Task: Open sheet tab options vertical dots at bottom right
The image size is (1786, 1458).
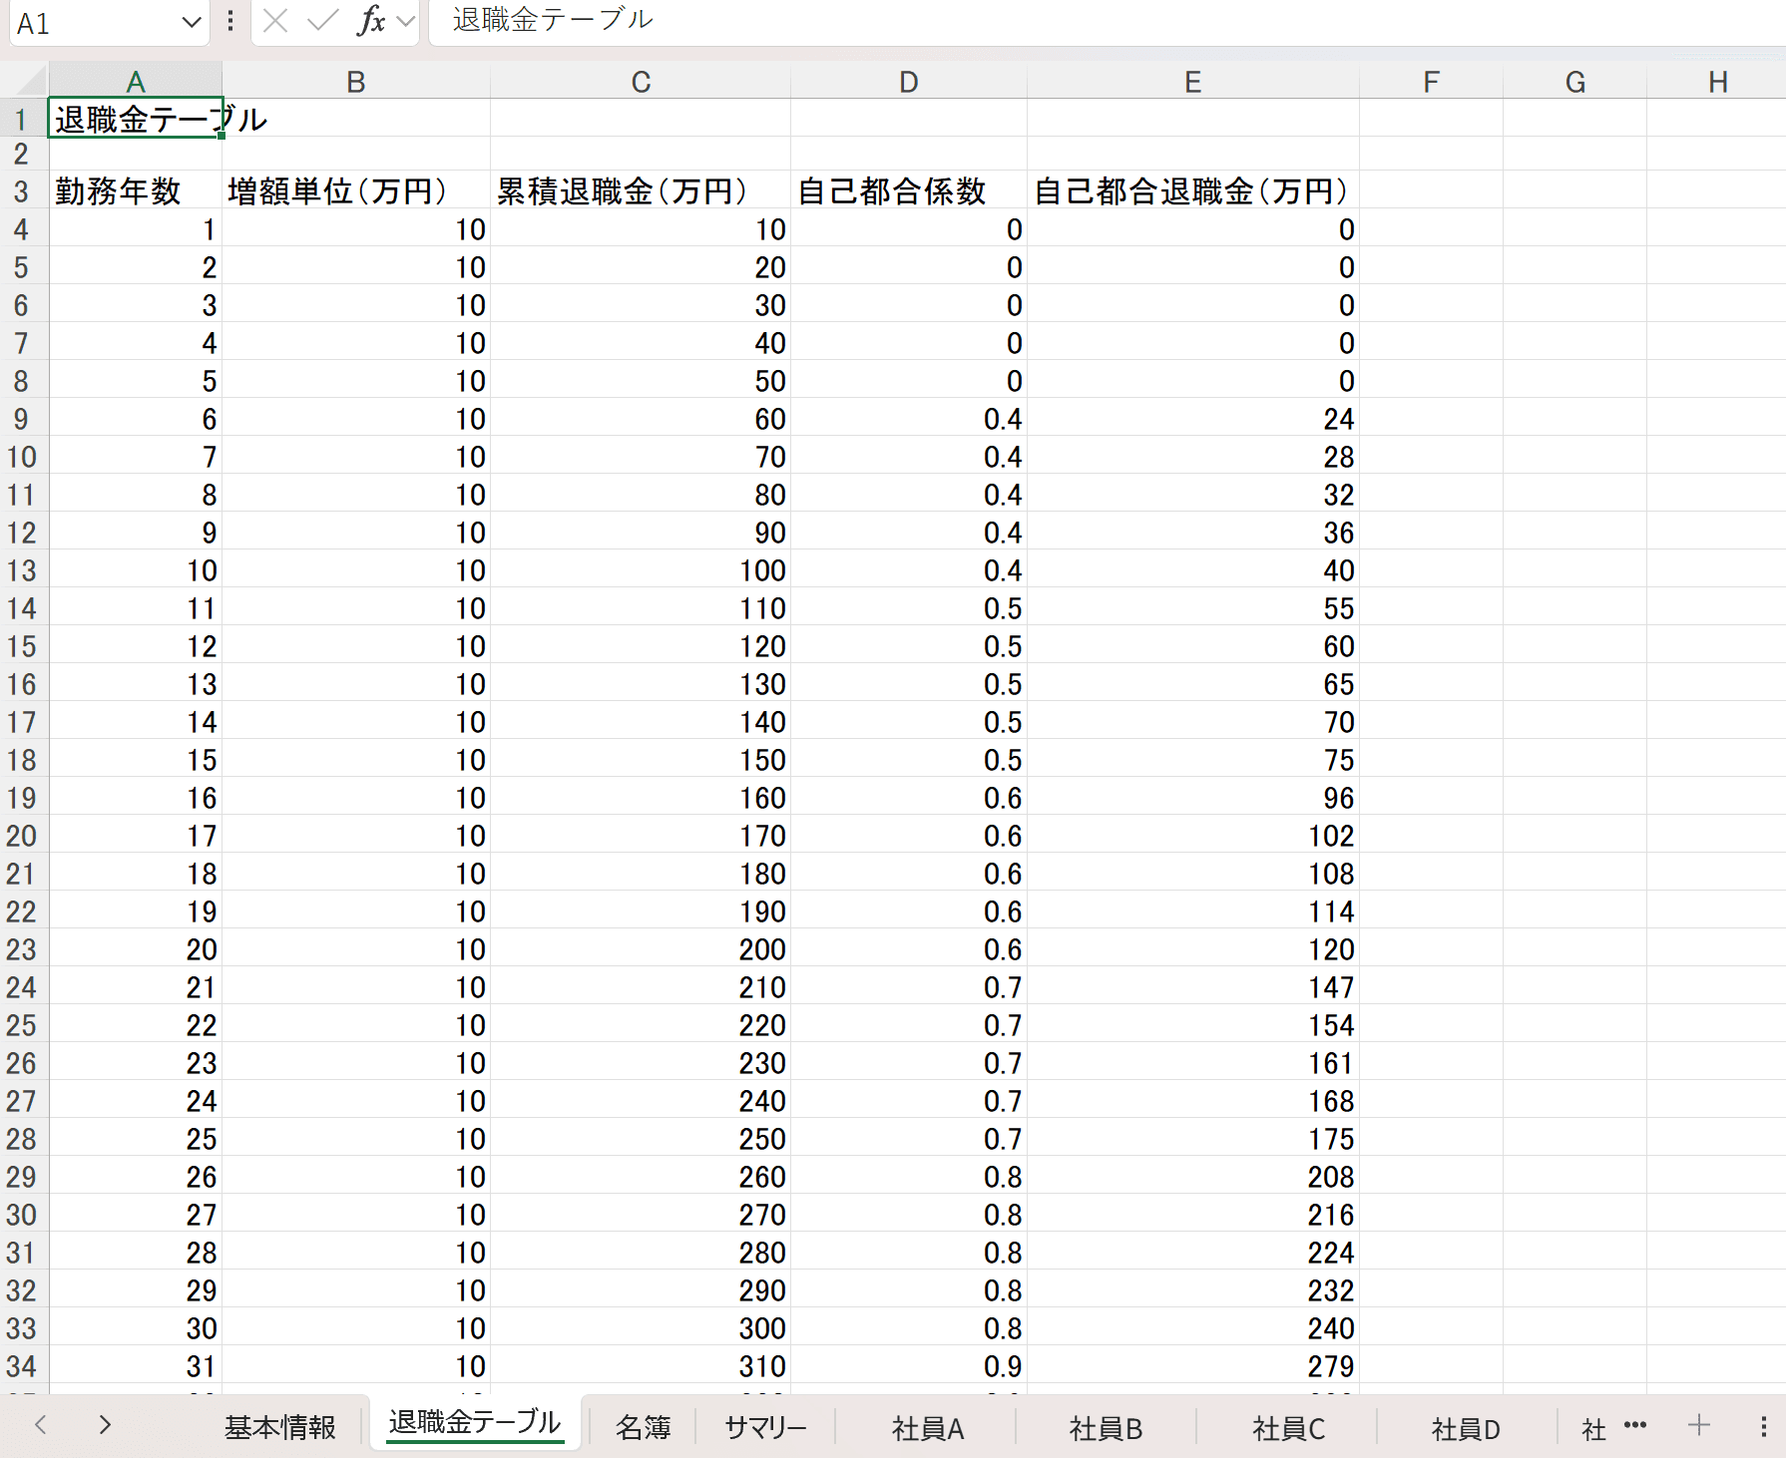Action: click(x=1763, y=1426)
